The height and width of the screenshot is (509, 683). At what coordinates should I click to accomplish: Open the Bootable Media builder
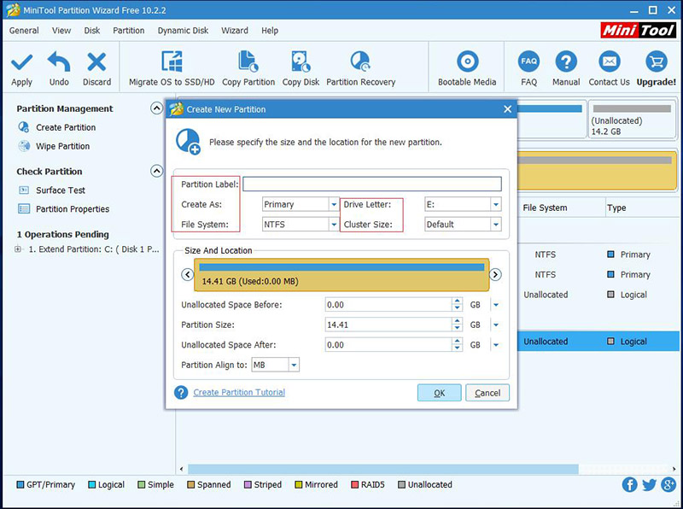[467, 62]
